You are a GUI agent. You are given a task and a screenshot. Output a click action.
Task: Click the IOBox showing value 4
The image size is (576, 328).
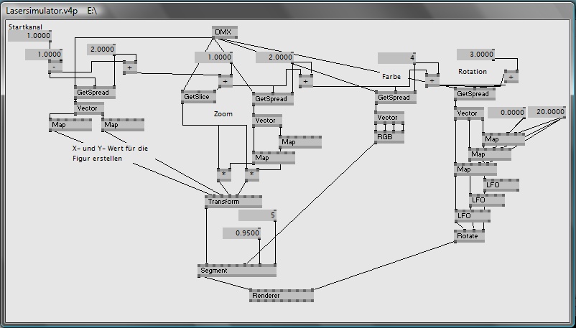click(397, 58)
